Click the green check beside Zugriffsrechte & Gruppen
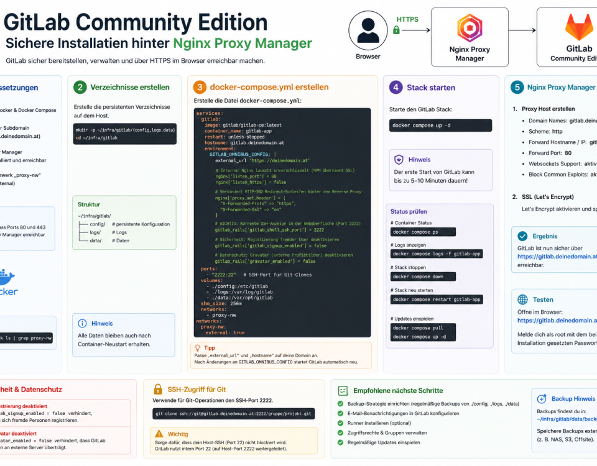This screenshot has height=466, width=597. 340,432
